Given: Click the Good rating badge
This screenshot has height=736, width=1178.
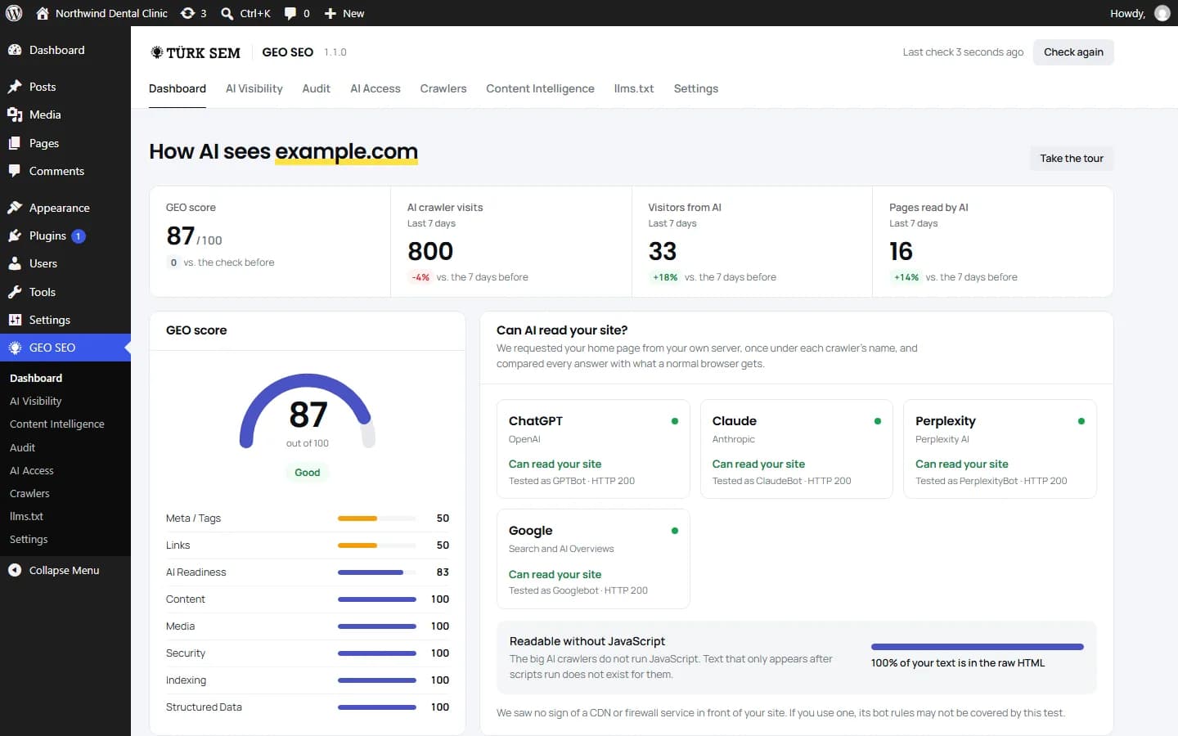Looking at the screenshot, I should tap(308, 473).
